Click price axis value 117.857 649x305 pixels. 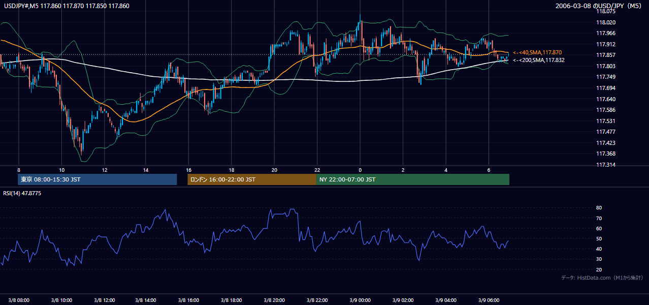click(x=605, y=55)
